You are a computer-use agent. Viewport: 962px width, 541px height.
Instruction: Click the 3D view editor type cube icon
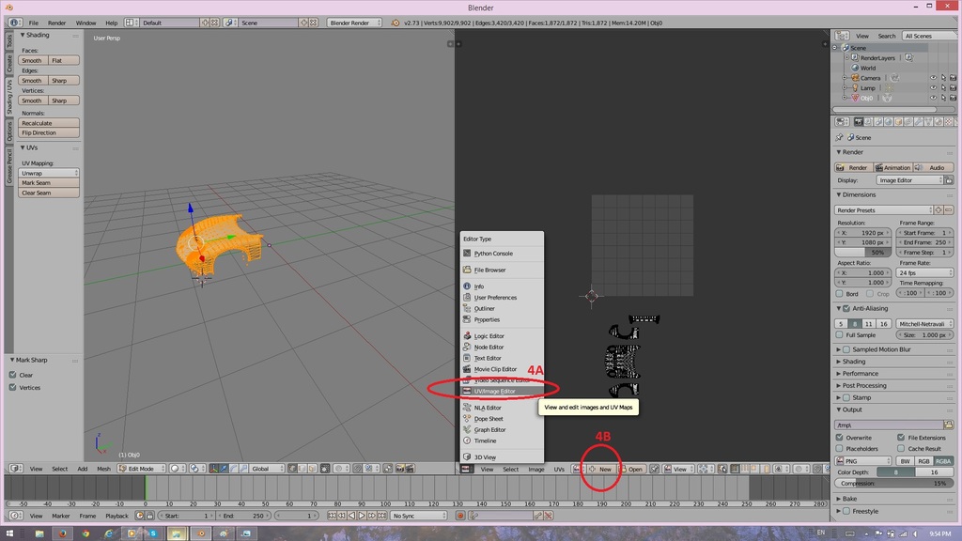13,469
